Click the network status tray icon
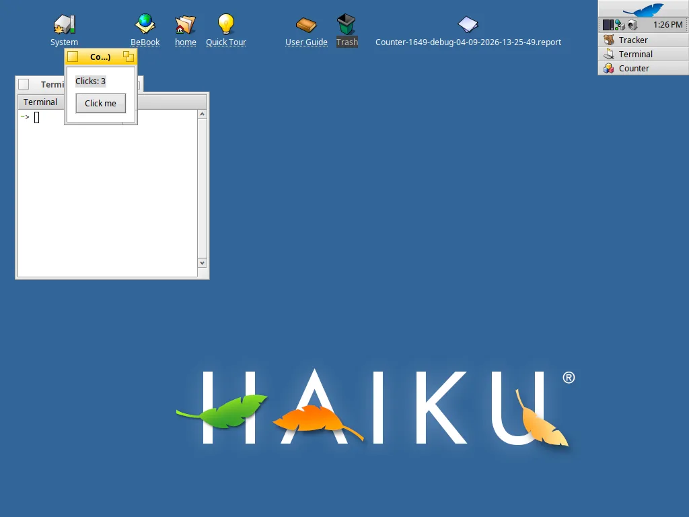The width and height of the screenshot is (689, 517). click(620, 25)
